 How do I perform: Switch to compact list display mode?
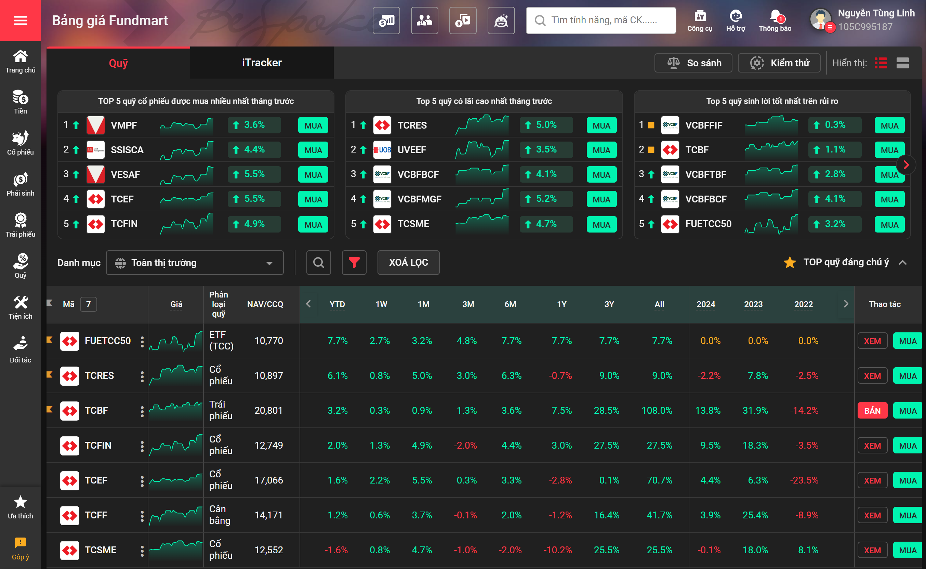[x=881, y=63]
